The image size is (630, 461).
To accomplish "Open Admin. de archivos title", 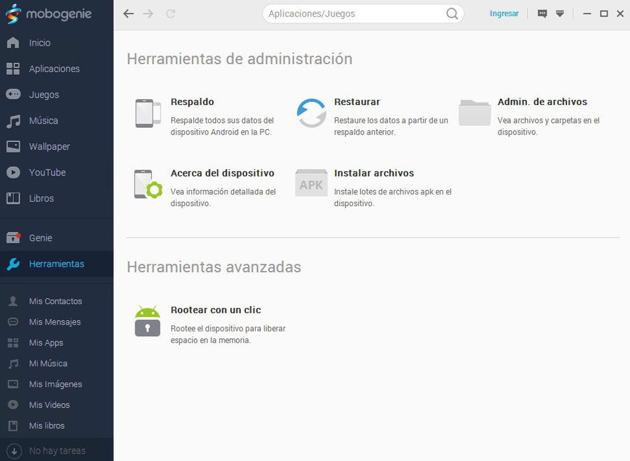I will click(x=542, y=102).
